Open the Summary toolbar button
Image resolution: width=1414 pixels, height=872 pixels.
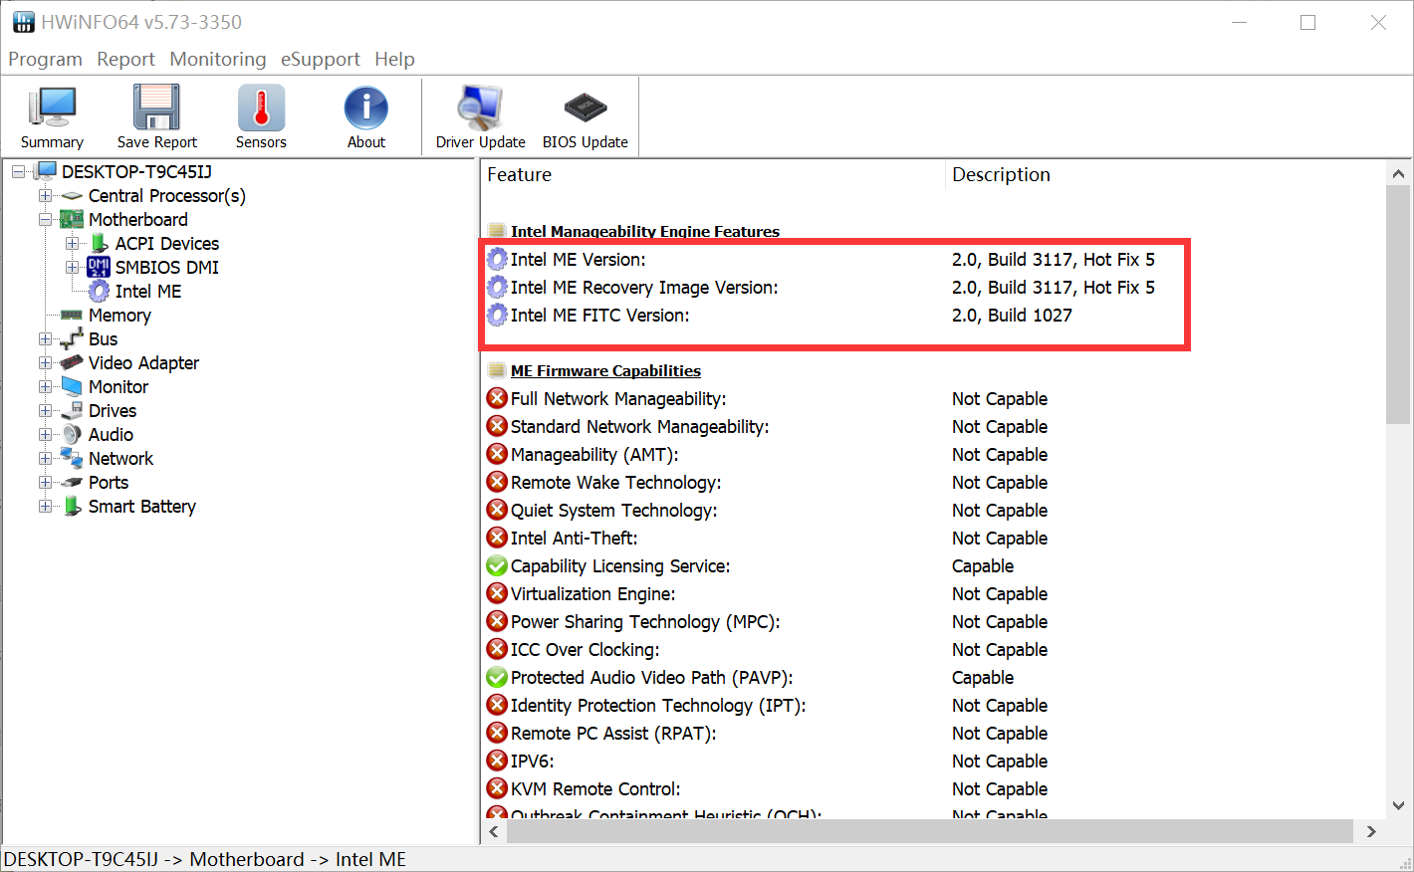[x=52, y=116]
